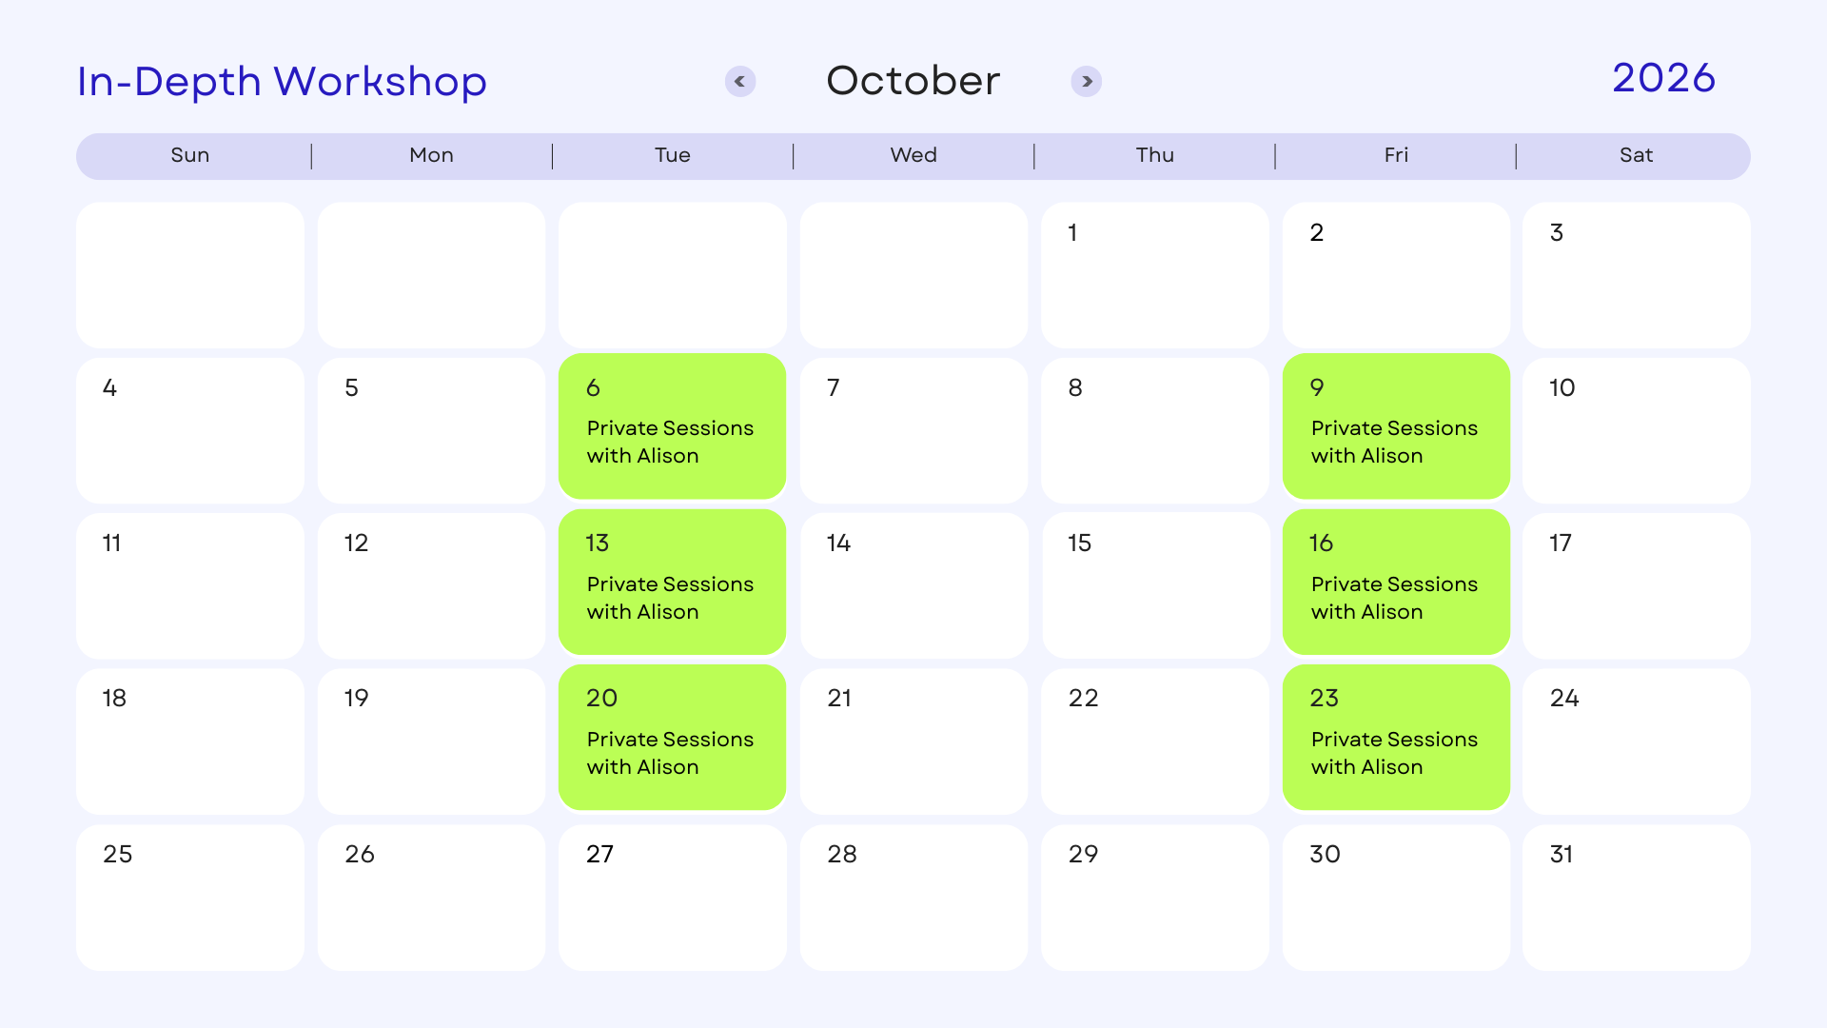Open Private Sessions event on October 9

pyautogui.click(x=1396, y=426)
